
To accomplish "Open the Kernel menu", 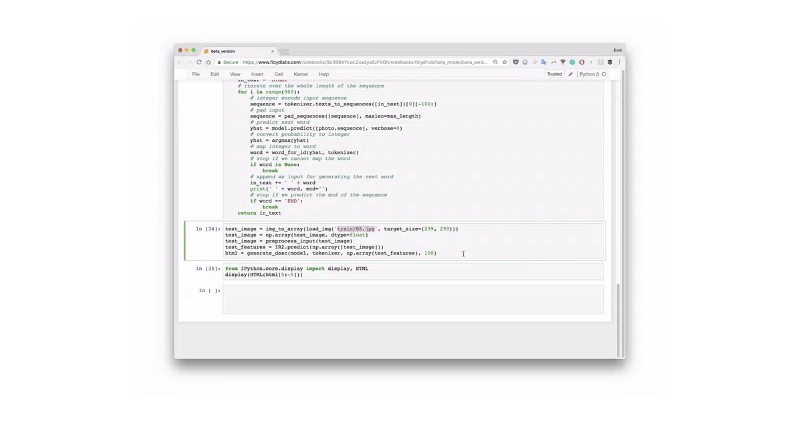I will click(301, 74).
